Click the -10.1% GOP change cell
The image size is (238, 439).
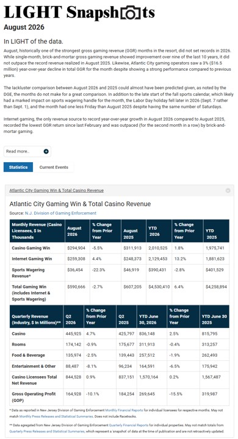pyautogui.click(x=93, y=394)
